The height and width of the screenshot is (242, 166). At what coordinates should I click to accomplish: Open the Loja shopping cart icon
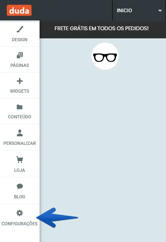click(20, 160)
